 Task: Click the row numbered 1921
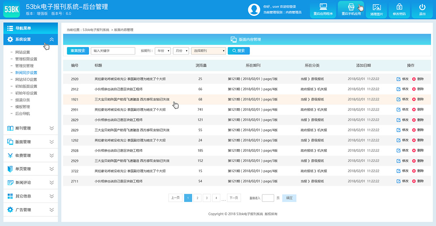pyautogui.click(x=247, y=99)
